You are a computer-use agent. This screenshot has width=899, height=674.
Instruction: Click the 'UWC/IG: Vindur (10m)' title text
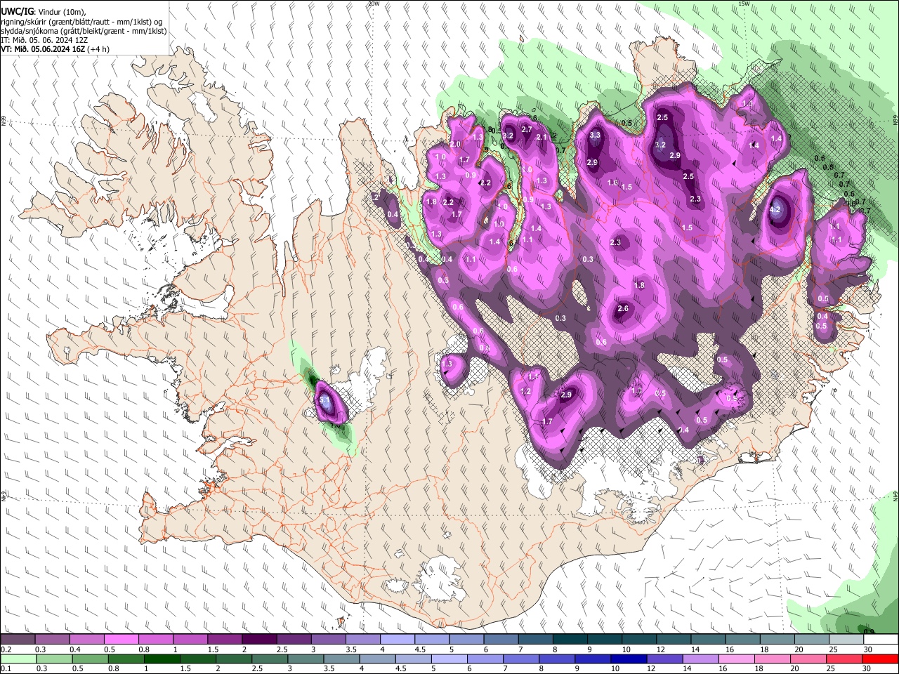(44, 11)
